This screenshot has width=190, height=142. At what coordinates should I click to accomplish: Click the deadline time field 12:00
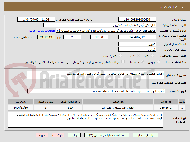(99, 37)
